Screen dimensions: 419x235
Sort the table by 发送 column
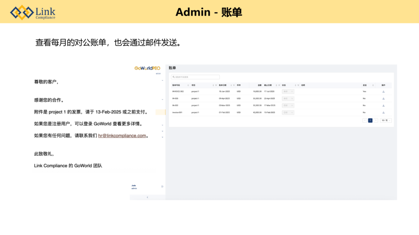pos(373,85)
